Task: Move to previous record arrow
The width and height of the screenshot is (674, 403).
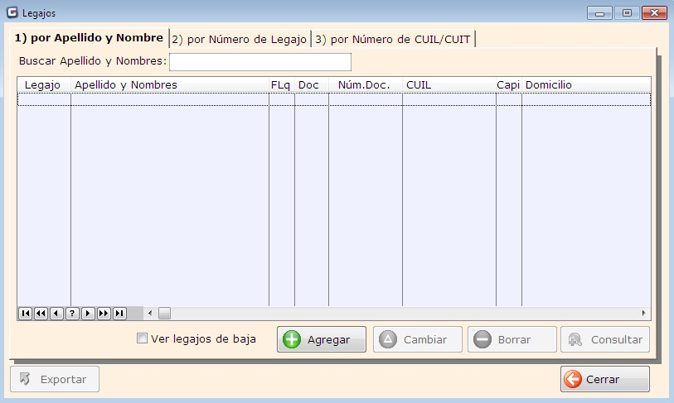Action: click(x=56, y=314)
